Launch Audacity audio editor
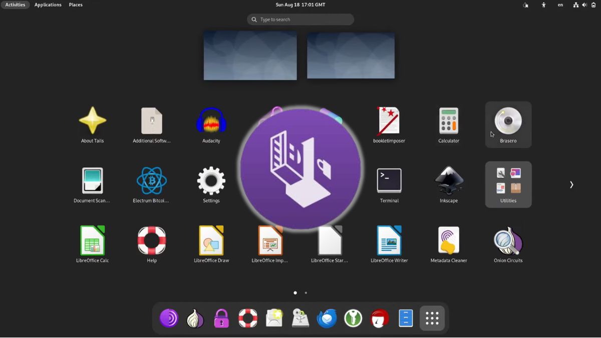Screen dimensions: 601x338 point(211,125)
